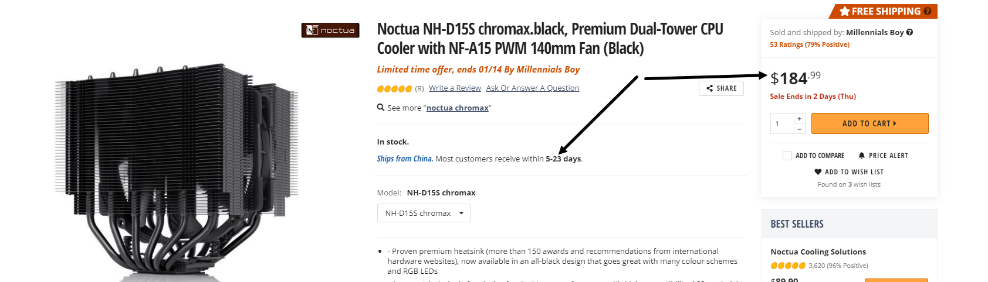Click the Price Alert bell icon
The height and width of the screenshot is (282, 988).
[x=861, y=156]
